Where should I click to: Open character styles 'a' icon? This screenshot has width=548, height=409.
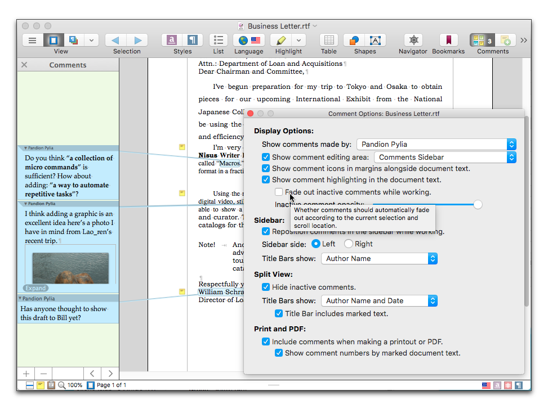(172, 41)
